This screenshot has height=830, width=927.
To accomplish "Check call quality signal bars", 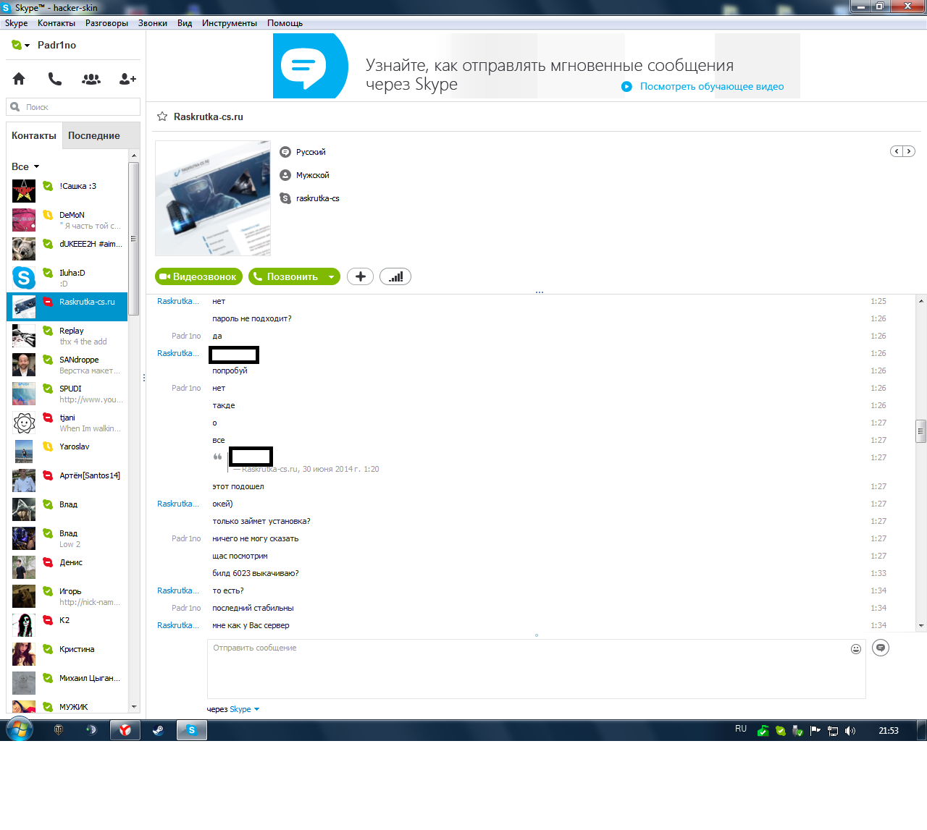I will tap(395, 276).
